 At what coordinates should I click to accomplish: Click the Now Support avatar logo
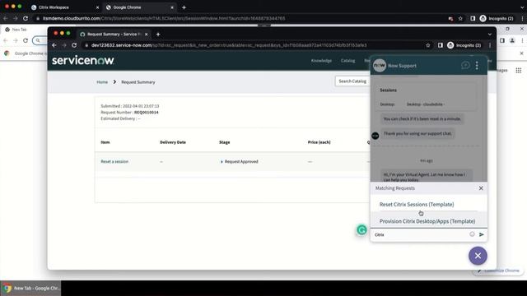(380, 66)
